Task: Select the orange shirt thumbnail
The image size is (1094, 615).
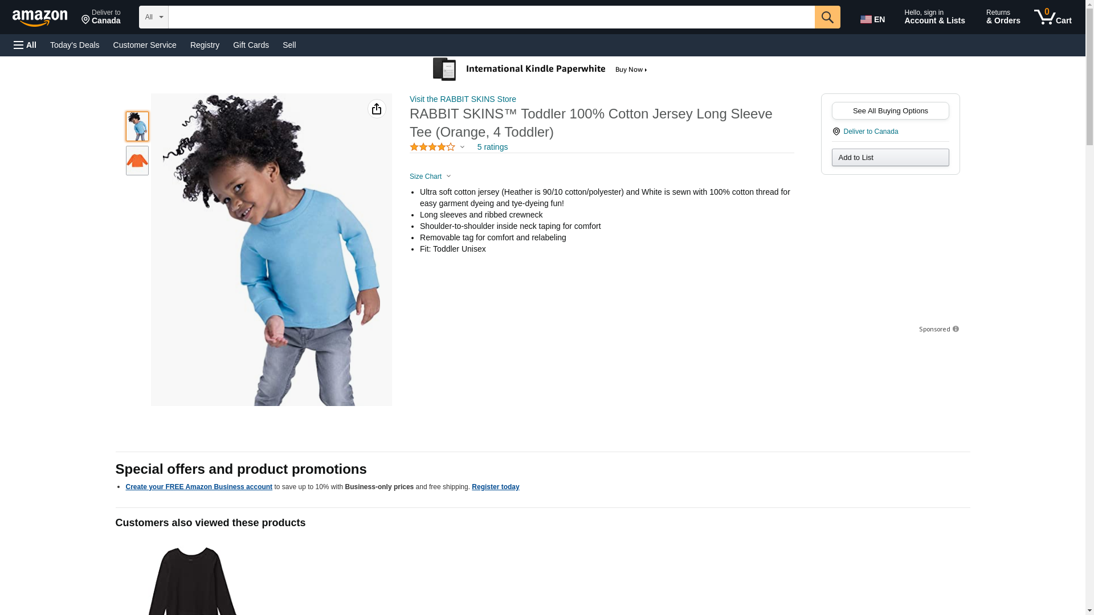Action: click(137, 161)
